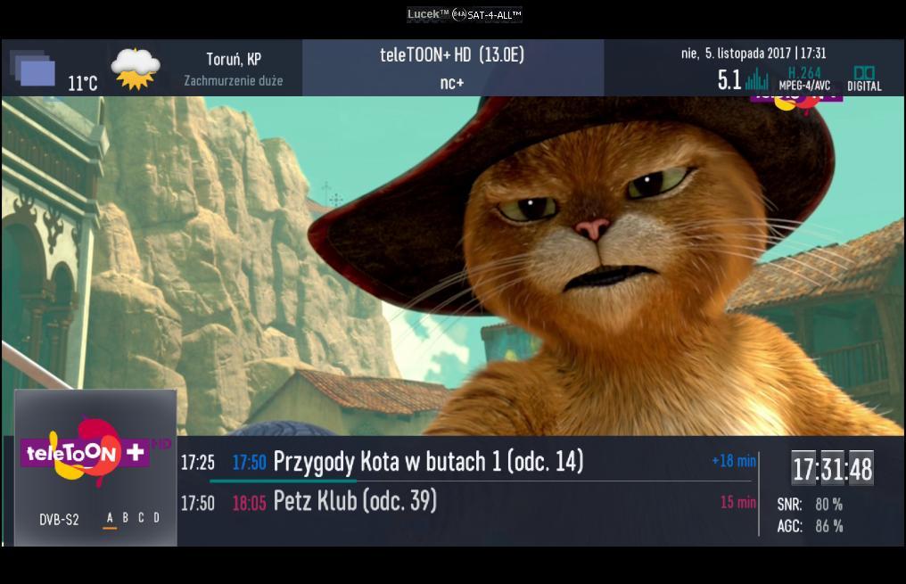This screenshot has width=906, height=584.
Task: Click the 5.1 audio indicator
Action: (729, 79)
